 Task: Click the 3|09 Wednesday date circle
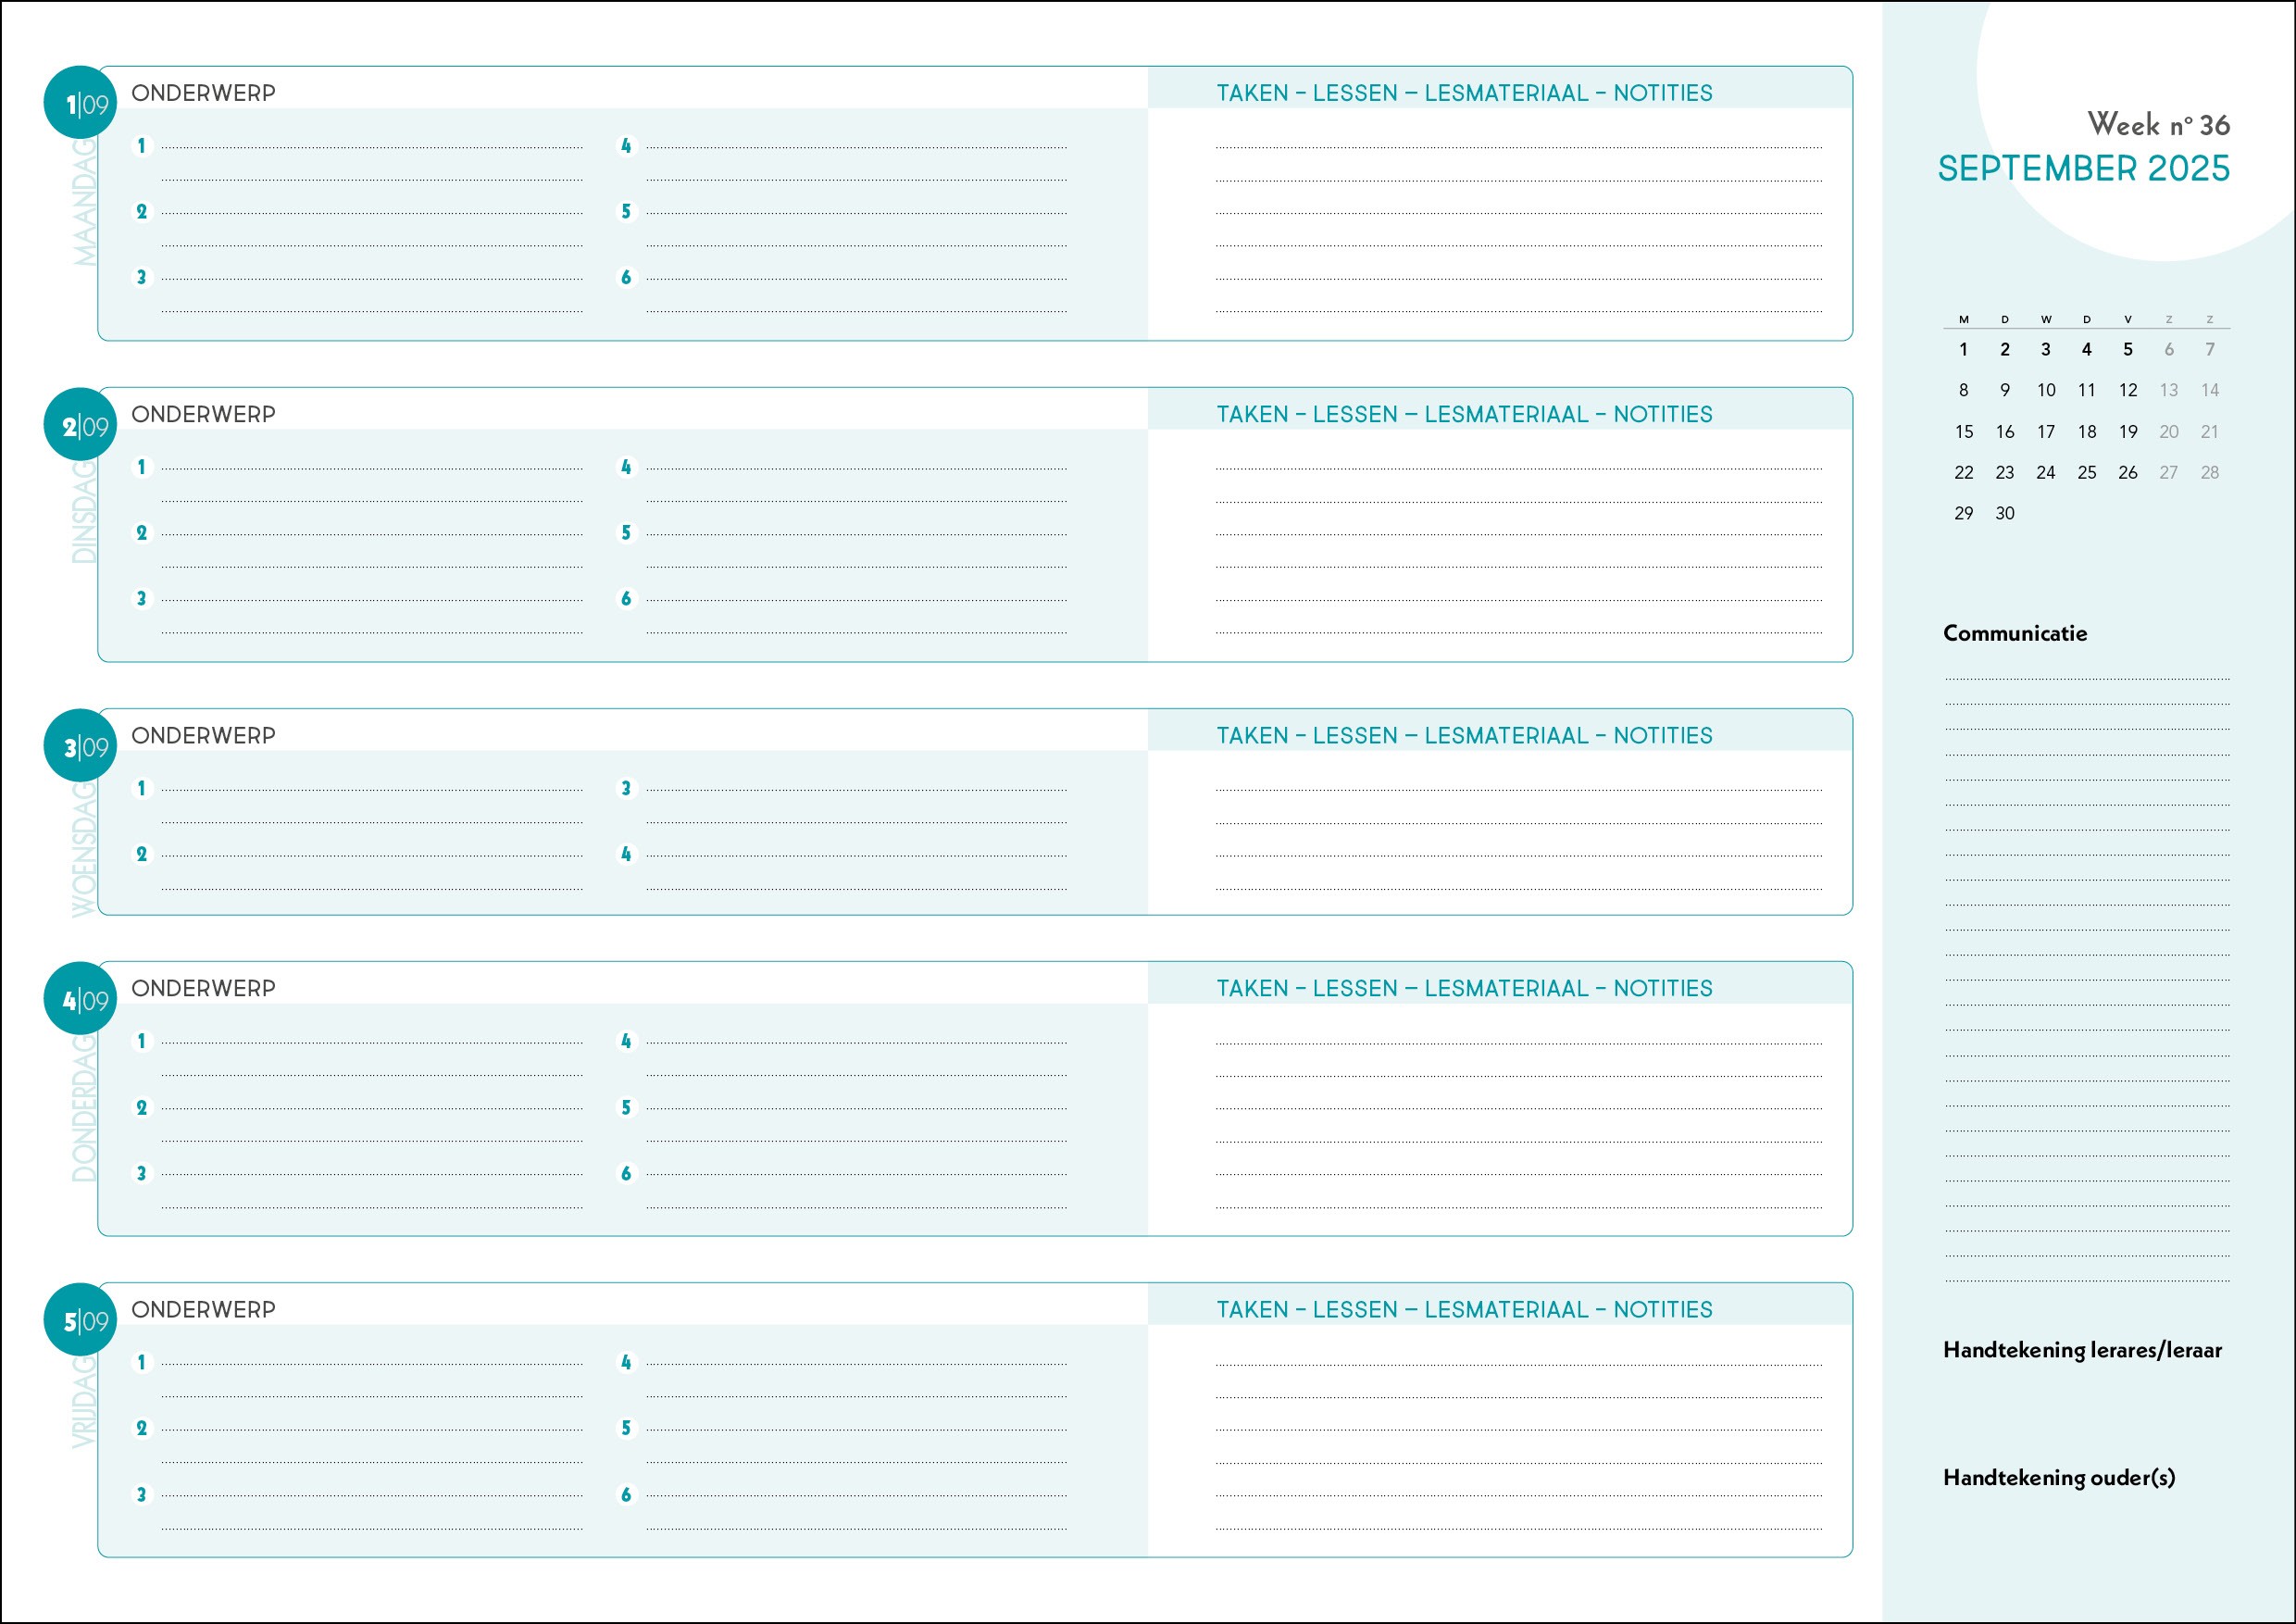[80, 746]
